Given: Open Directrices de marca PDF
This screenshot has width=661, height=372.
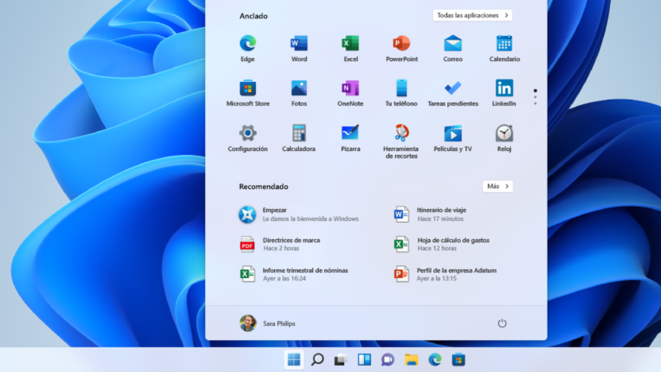Looking at the screenshot, I should [291, 244].
